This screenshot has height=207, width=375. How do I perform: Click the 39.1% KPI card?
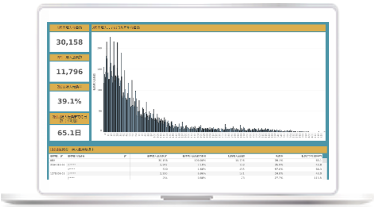69,101
